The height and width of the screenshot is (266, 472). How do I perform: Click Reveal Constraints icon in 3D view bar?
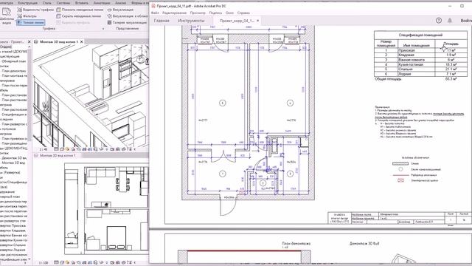click(129, 149)
